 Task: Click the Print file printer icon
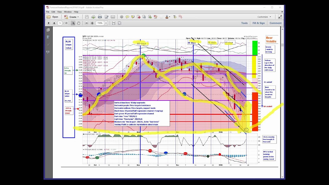[100, 17]
